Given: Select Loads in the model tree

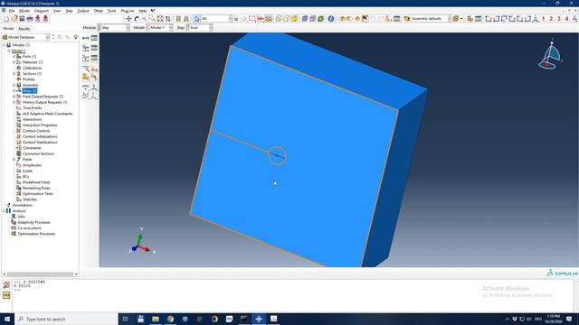Looking at the screenshot, I should (27, 171).
